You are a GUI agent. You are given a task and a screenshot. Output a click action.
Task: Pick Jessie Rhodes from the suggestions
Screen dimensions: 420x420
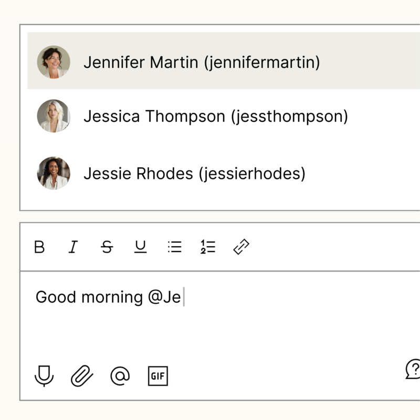(224, 173)
